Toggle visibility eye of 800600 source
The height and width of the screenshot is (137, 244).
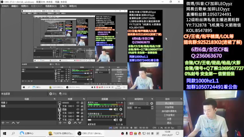point(78,103)
